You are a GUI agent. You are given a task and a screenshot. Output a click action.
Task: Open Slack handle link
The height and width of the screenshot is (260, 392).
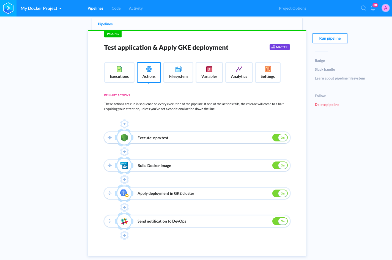(325, 69)
